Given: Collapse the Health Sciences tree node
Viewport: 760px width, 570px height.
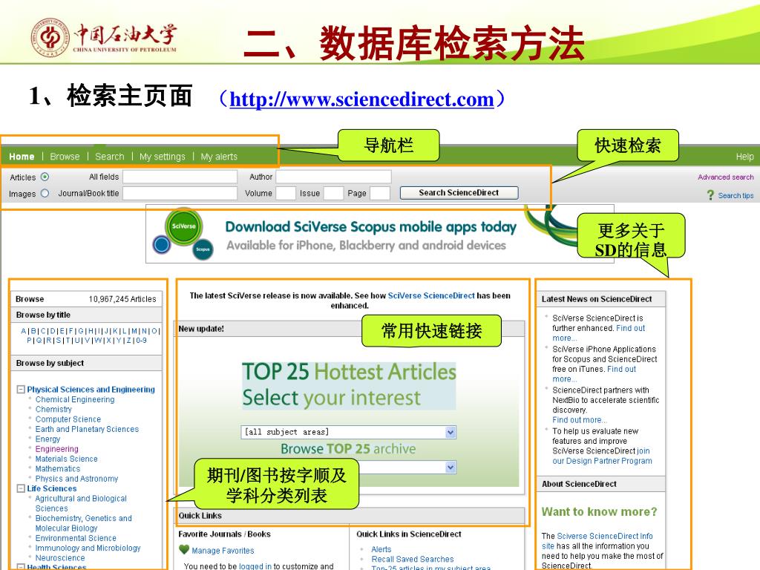Looking at the screenshot, I should [21, 566].
